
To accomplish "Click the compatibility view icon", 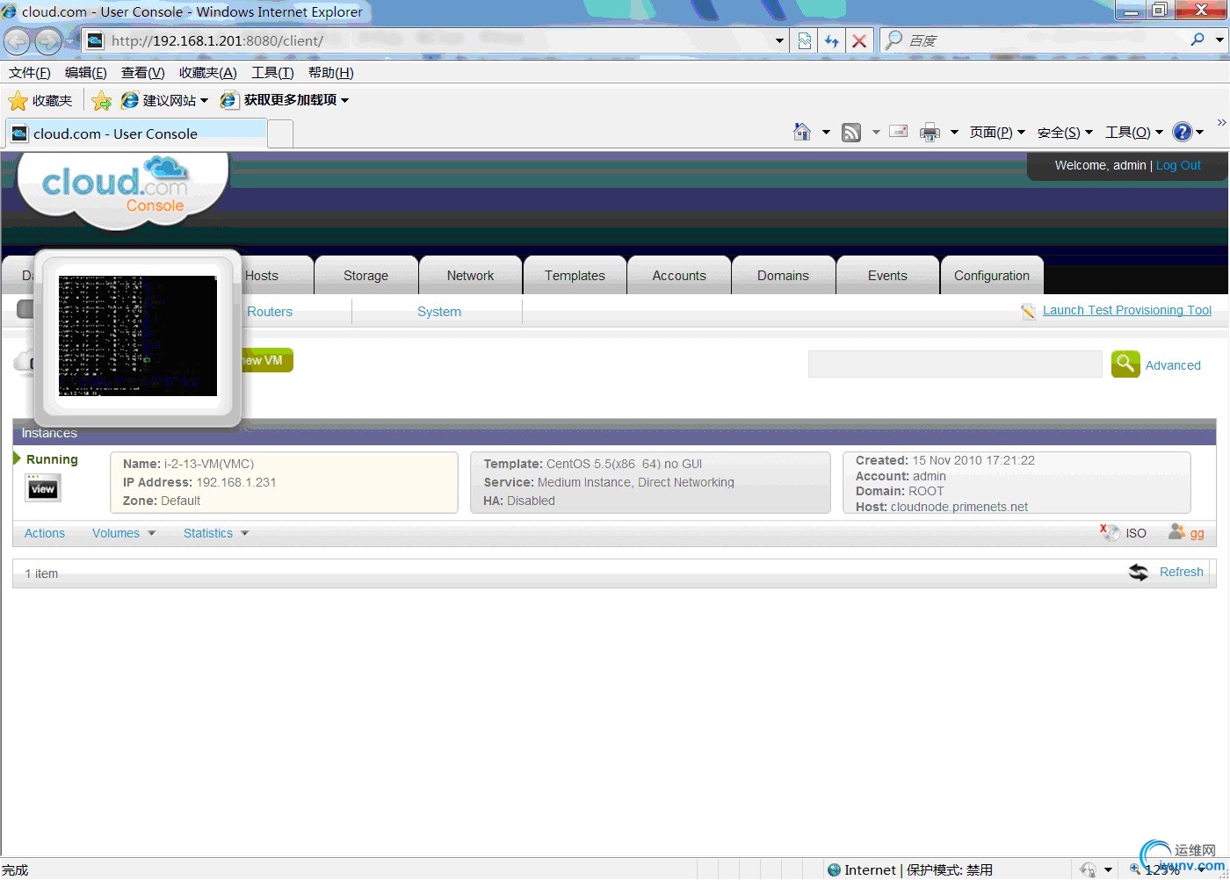I will (804, 40).
